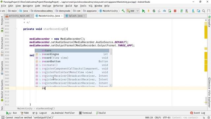Viewport: 211px width, 119px height.
Task: Open the Help menu
Action: tap(107, 6)
